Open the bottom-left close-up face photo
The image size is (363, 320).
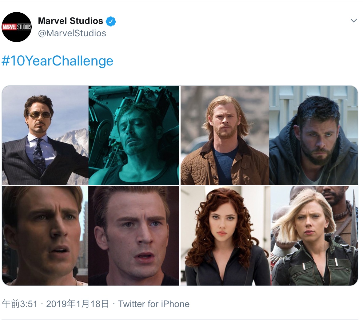(45, 236)
